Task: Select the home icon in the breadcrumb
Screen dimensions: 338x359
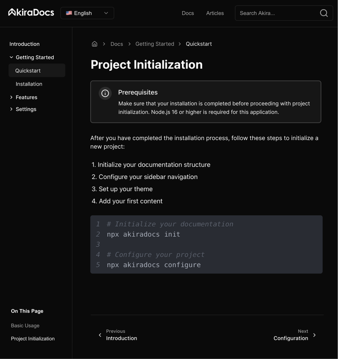Action: (95, 44)
